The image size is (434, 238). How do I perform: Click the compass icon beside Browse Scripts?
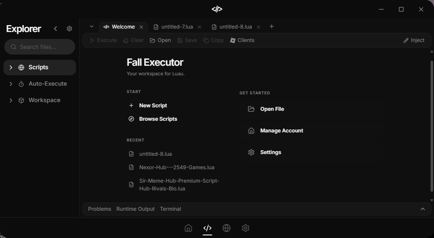131,119
